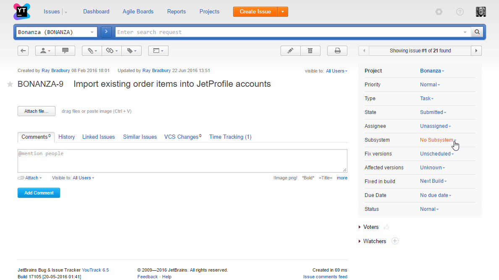Open the Issue comments feed link
499x280 pixels.
pyautogui.click(x=325, y=277)
